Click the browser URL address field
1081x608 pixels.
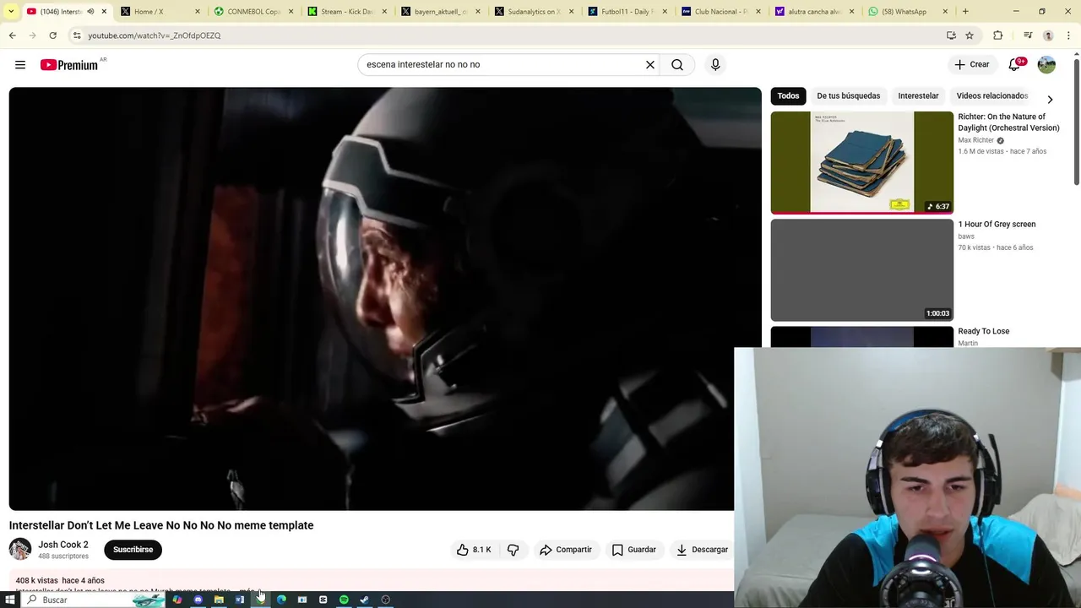click(507, 35)
